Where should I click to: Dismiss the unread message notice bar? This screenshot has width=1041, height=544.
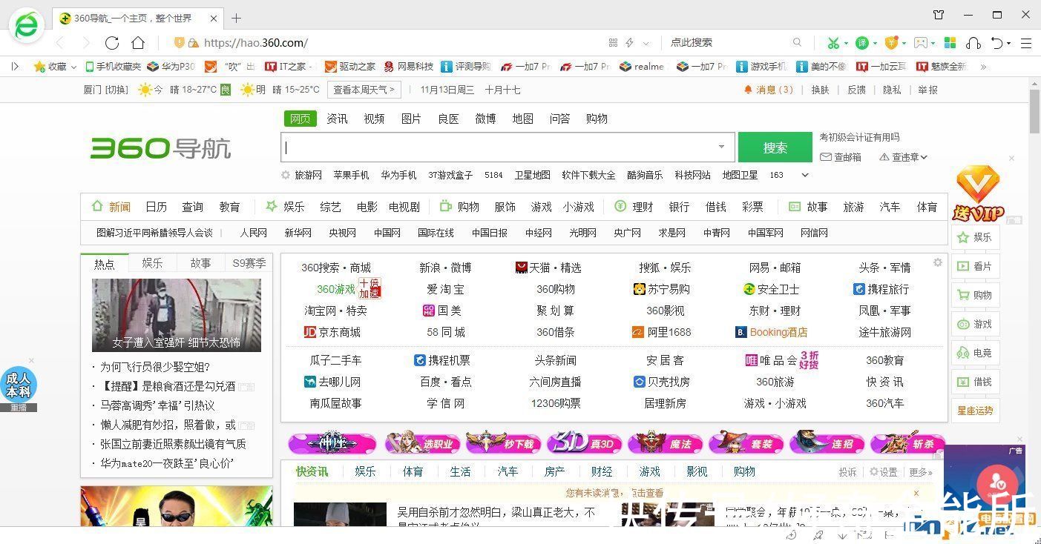(x=916, y=493)
